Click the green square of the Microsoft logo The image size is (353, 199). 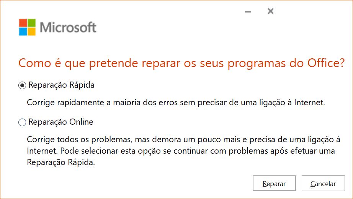(31, 22)
